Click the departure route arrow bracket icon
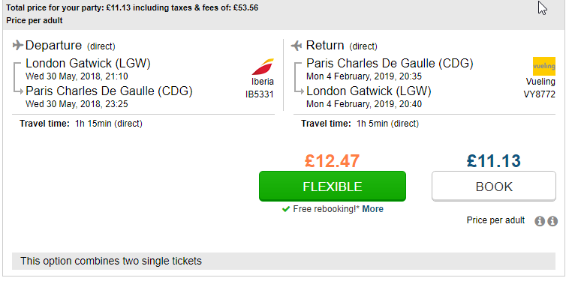This screenshot has width=569, height=287. point(18,78)
